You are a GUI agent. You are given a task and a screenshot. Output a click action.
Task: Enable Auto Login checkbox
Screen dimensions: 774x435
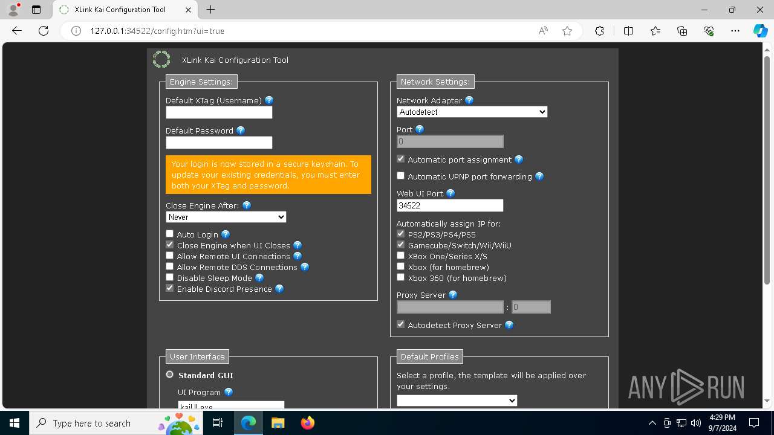tap(170, 234)
